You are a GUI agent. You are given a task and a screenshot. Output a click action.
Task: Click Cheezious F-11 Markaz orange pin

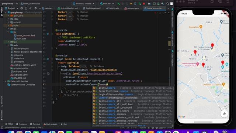223,85
